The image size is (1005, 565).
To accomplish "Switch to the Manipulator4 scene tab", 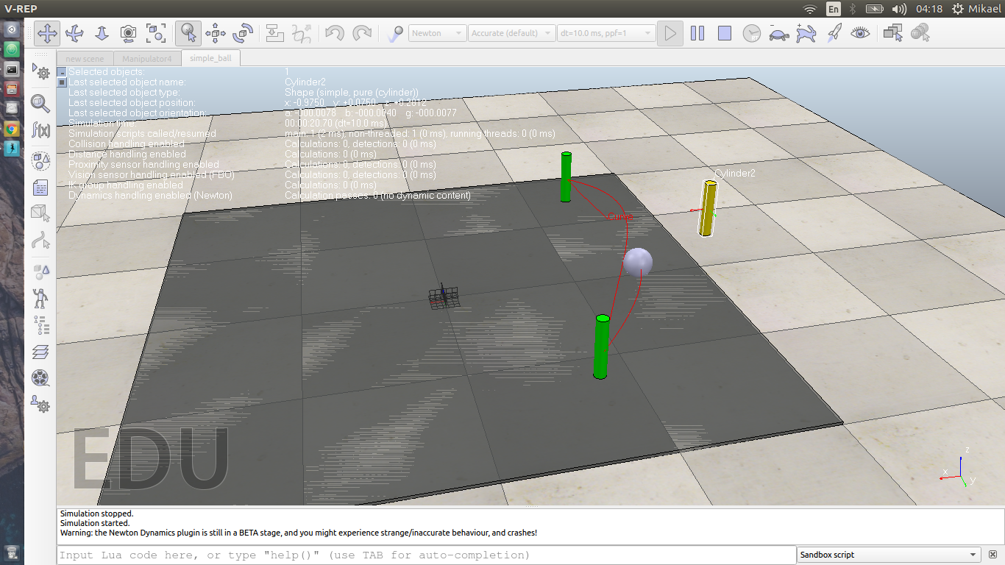I will pyautogui.click(x=147, y=57).
